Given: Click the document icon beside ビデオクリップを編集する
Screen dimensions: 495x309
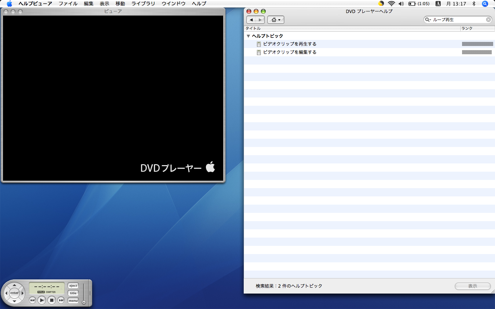Looking at the screenshot, I should pos(259,52).
